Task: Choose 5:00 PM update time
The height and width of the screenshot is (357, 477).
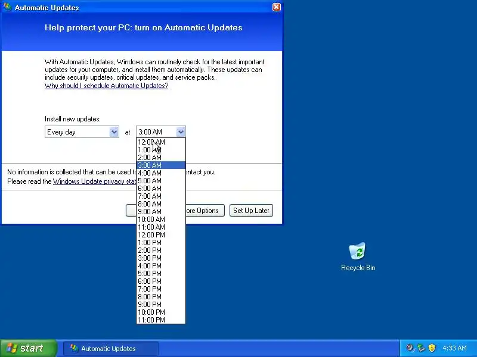Action: [160, 274]
